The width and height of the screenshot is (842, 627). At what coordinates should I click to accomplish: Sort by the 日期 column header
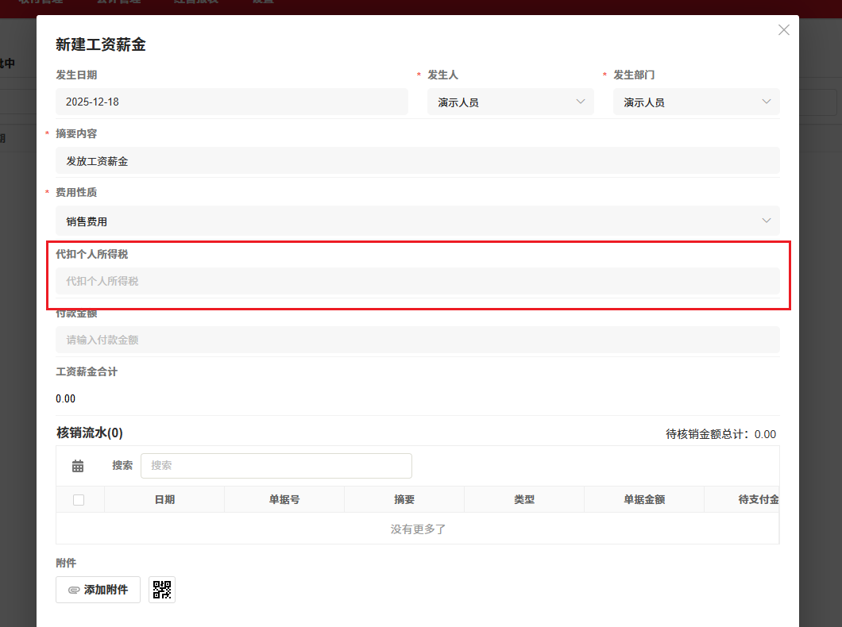pos(164,499)
